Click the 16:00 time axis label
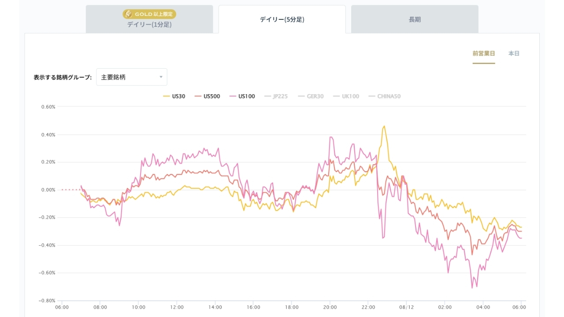Viewport: 564px width, 317px height. pos(253,307)
